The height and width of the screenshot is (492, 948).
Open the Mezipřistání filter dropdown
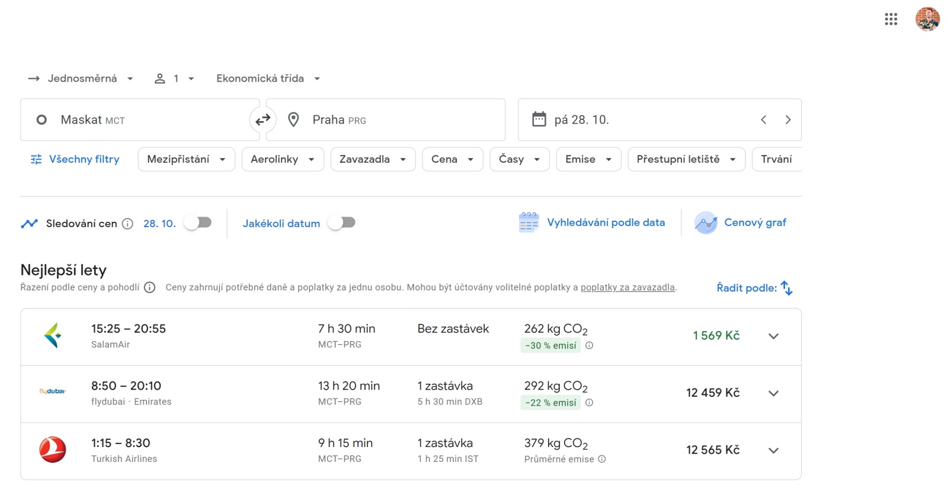pos(187,159)
